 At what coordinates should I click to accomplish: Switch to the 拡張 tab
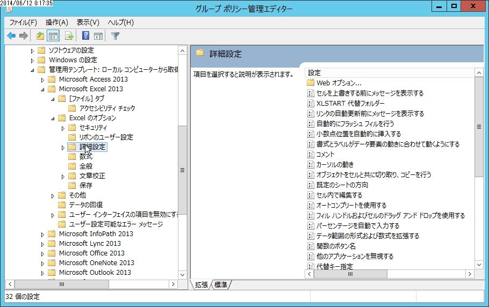pos(202,284)
